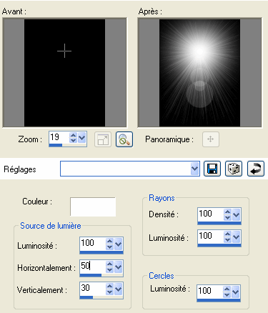Click the Rayons Luminosité spinner arrows
This screenshot has height=313, width=268.
point(227,237)
